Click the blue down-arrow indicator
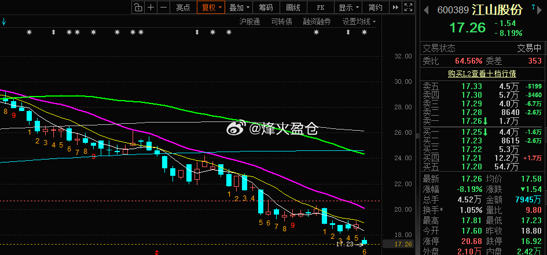Screen dimensions: 547x255 [x=4, y=23]
